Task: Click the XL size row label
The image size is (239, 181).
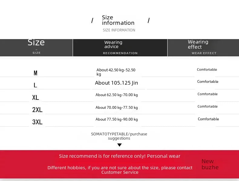Action: click(35, 97)
